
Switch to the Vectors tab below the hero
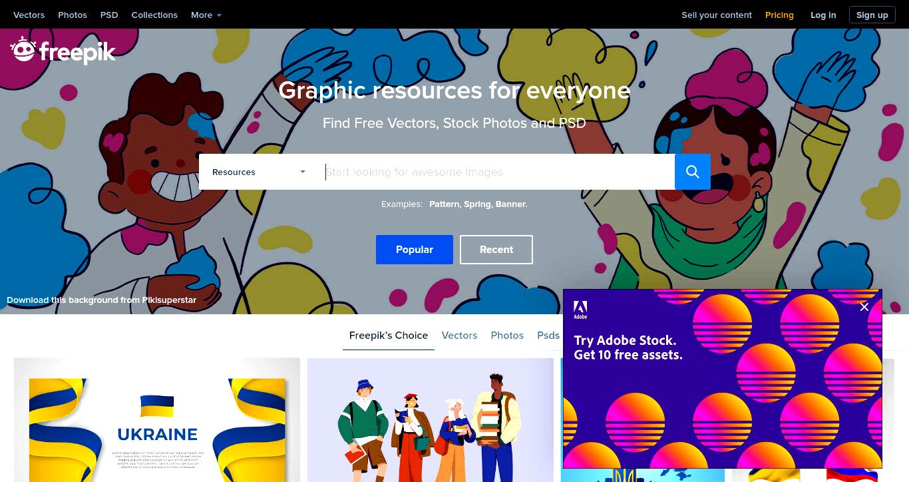459,336
